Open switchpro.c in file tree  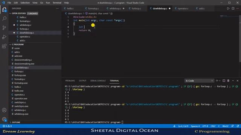click(20, 102)
